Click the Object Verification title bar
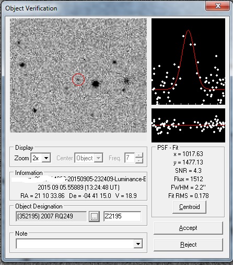 (104, 8)
